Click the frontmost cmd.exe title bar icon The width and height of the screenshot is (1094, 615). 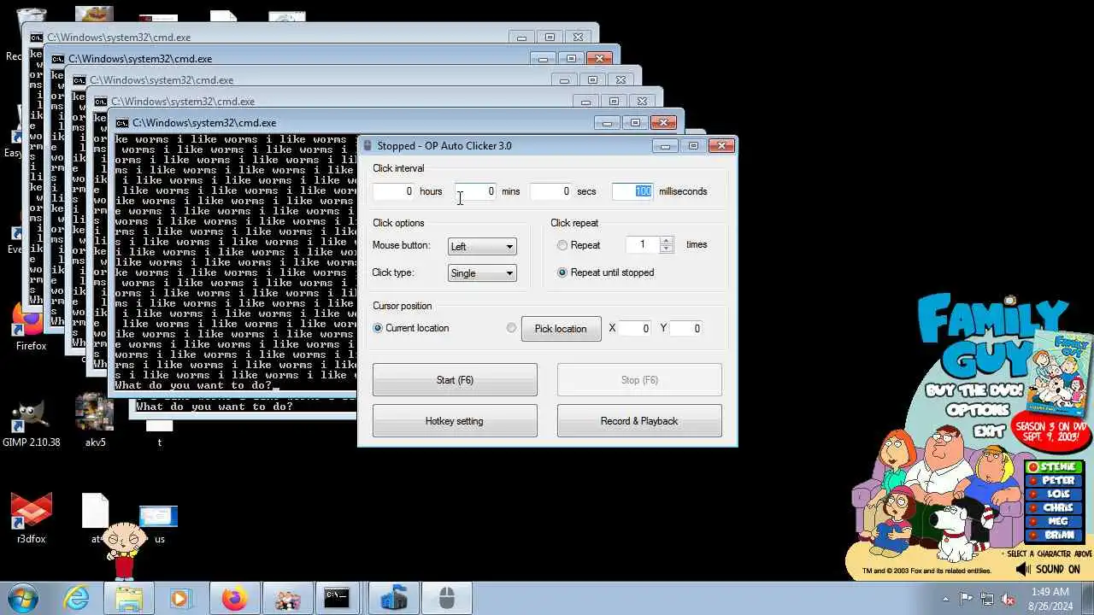point(122,123)
